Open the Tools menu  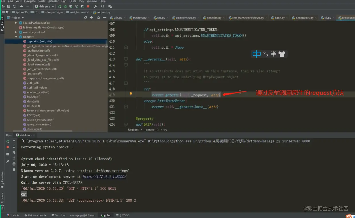[x=73, y=1]
